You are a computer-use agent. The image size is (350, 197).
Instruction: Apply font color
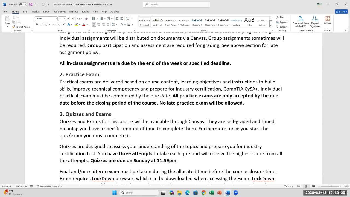(84, 25)
